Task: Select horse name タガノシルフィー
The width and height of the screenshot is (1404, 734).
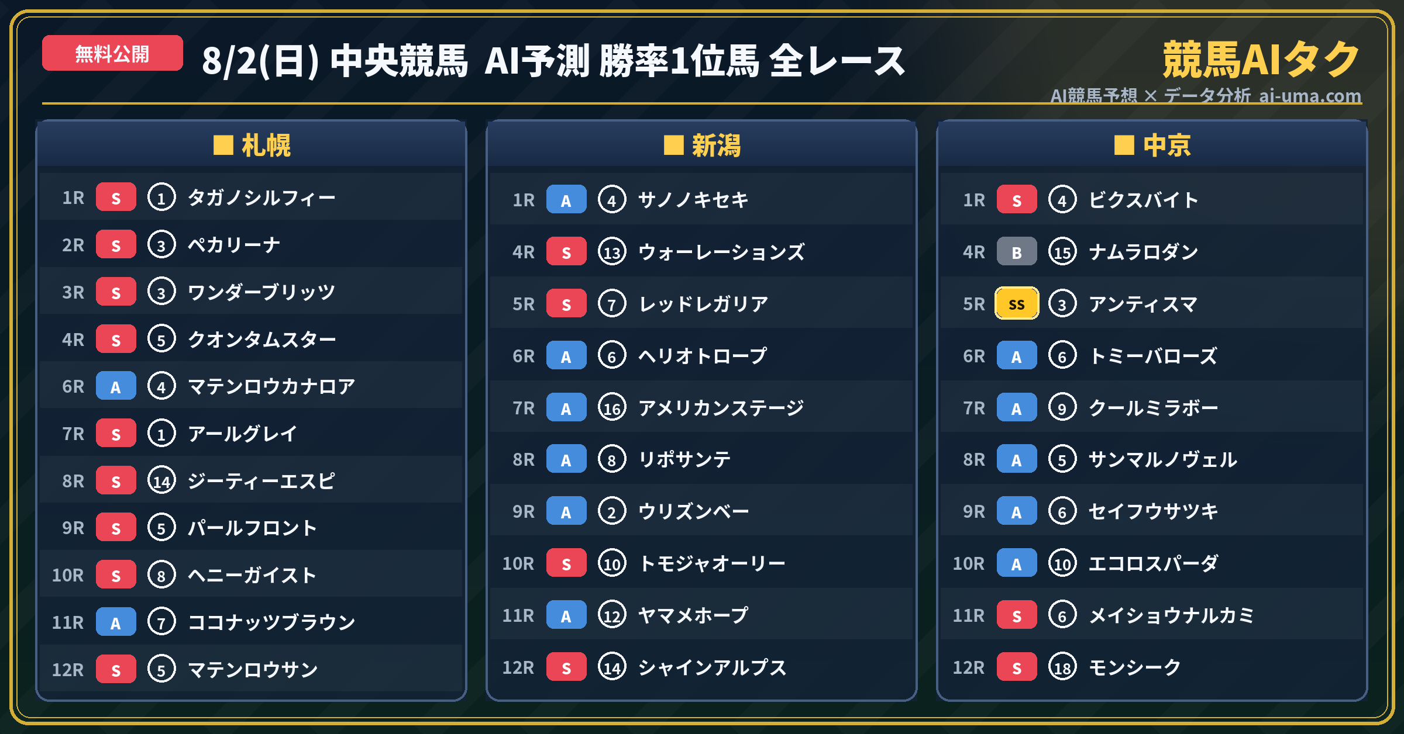Action: pyautogui.click(x=261, y=198)
